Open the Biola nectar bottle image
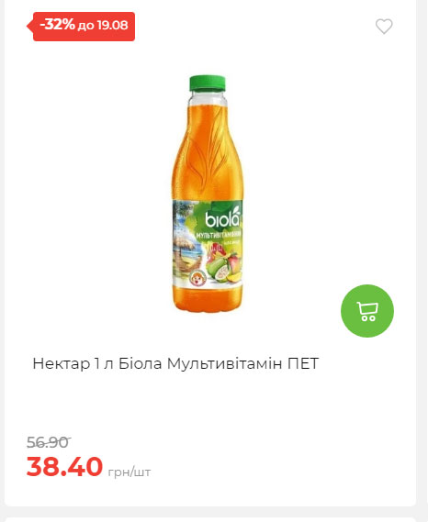 [208, 194]
